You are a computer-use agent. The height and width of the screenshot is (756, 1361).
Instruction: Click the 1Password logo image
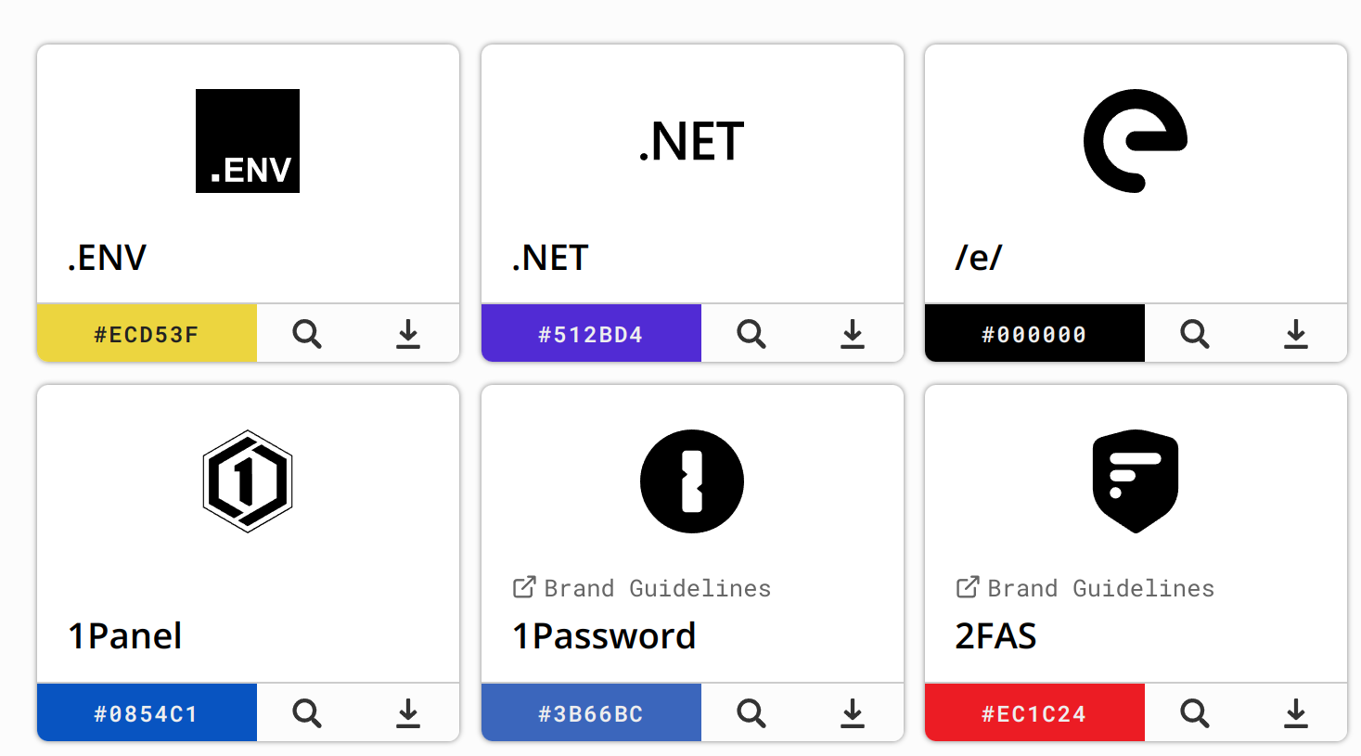[692, 481]
